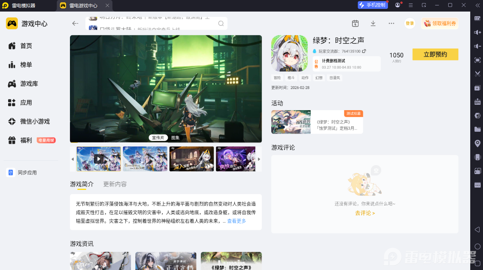Open the virtual location icon

click(x=477, y=143)
